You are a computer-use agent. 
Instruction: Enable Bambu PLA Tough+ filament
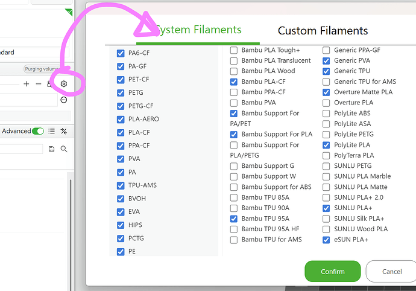click(234, 50)
